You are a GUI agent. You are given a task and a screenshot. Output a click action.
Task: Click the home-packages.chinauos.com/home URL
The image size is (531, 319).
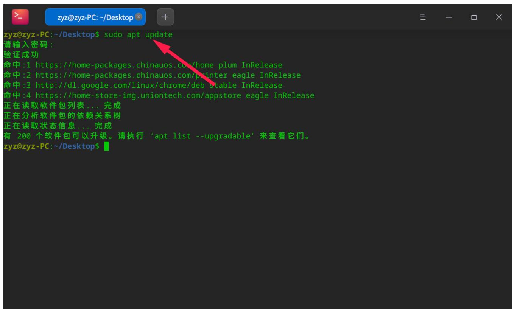[124, 65]
